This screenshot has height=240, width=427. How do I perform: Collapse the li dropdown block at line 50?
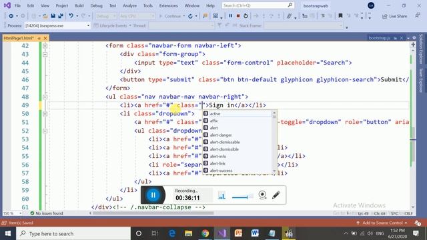click(45, 114)
